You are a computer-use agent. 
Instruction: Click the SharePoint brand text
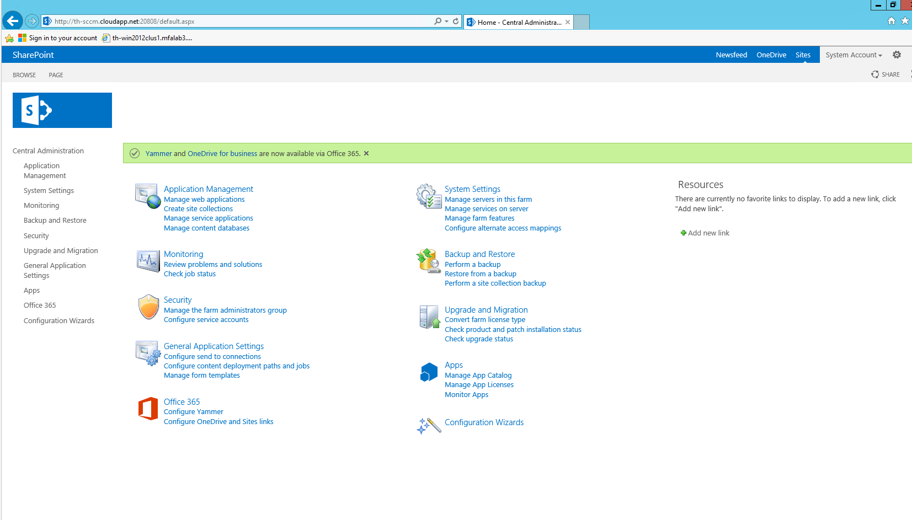(33, 55)
